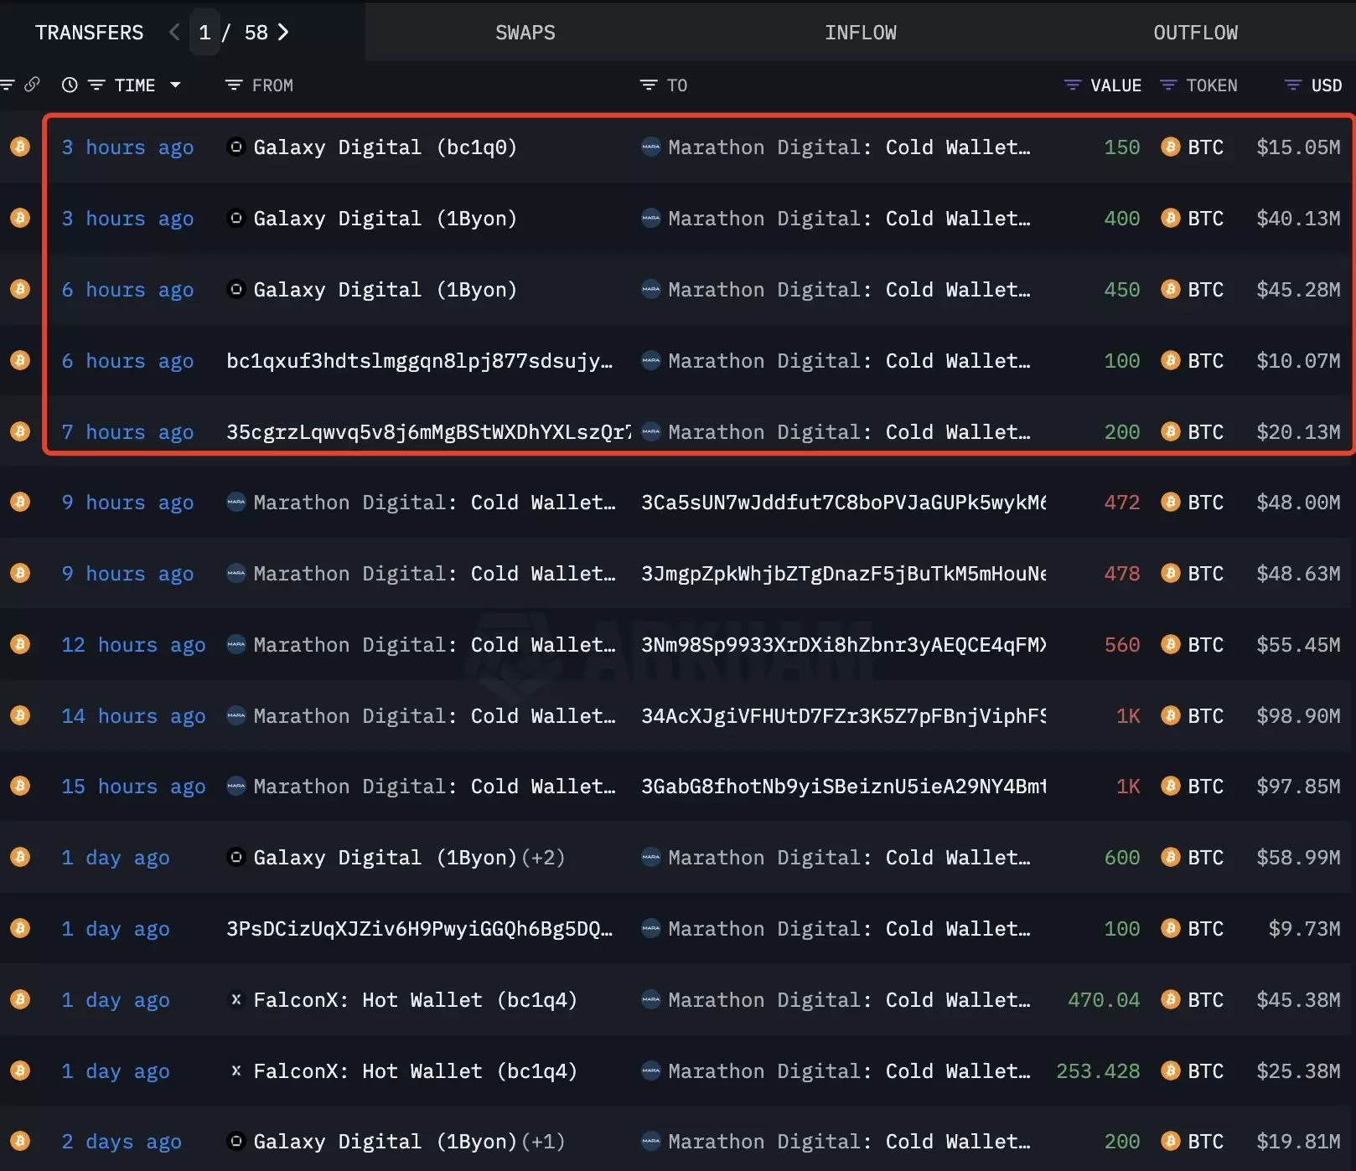Go to next transfers page

point(283,32)
